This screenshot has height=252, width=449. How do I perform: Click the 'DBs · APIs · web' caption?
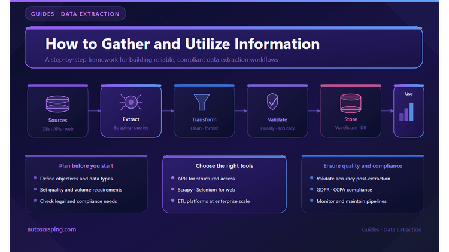[x=57, y=129]
